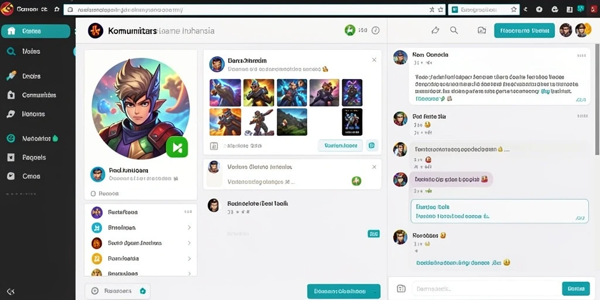
Task: Open the teal highlighted home item in sidebar
Action: tap(36, 31)
